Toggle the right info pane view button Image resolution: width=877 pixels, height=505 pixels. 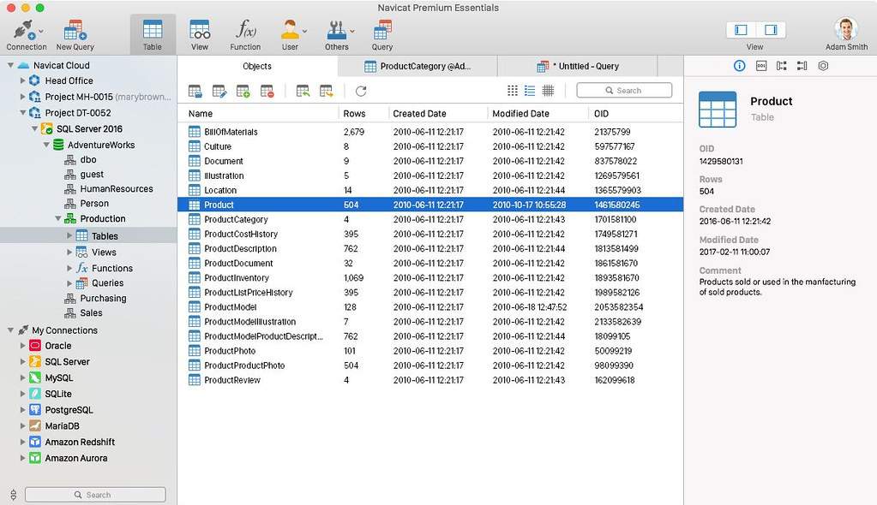click(x=770, y=30)
